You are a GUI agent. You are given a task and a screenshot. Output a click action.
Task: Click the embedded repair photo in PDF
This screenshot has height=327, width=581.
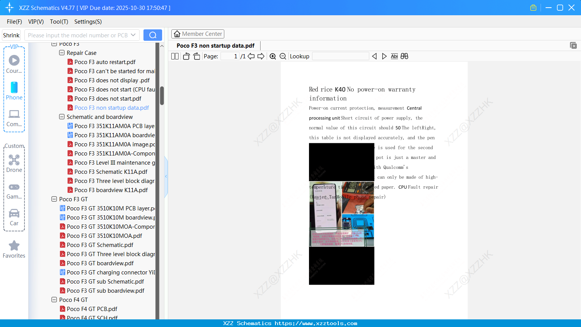click(x=341, y=214)
